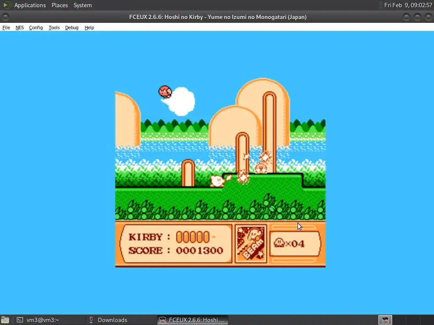Click the Kirby lives counter x04
The height and width of the screenshot is (325, 434).
pyautogui.click(x=289, y=243)
